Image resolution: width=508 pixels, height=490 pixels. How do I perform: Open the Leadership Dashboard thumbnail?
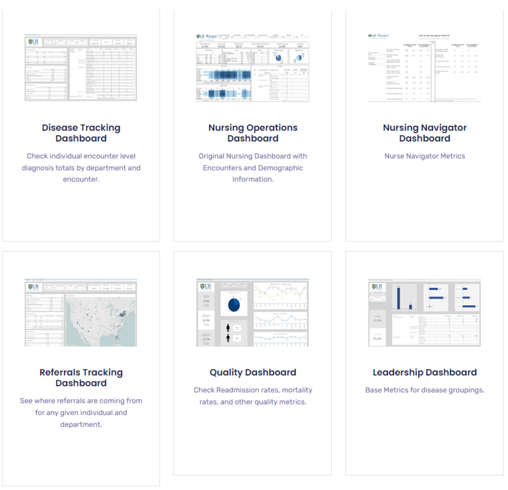(425, 312)
